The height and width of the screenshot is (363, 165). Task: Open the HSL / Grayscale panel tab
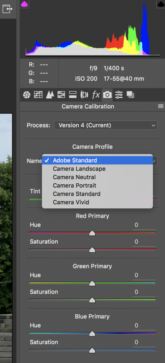[x=61, y=95]
